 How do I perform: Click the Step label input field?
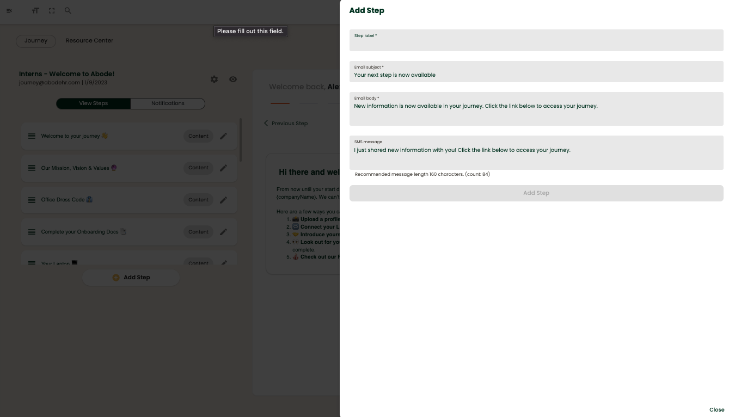coord(536,42)
